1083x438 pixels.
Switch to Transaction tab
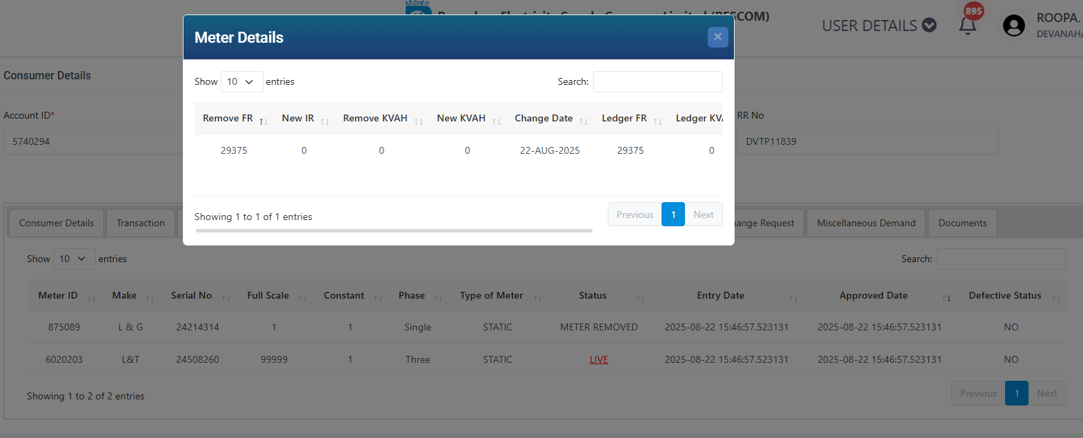141,223
